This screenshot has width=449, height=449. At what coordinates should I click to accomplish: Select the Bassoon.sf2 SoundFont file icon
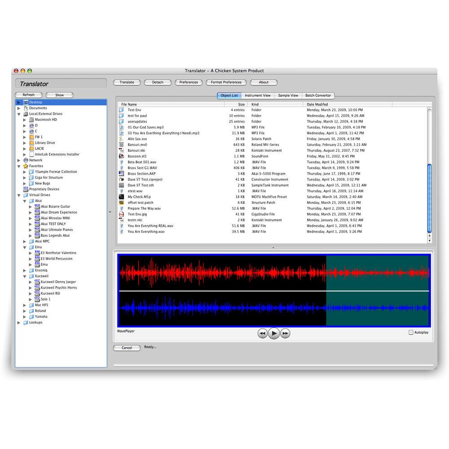121,156
